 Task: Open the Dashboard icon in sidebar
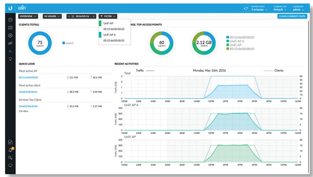[10, 20]
